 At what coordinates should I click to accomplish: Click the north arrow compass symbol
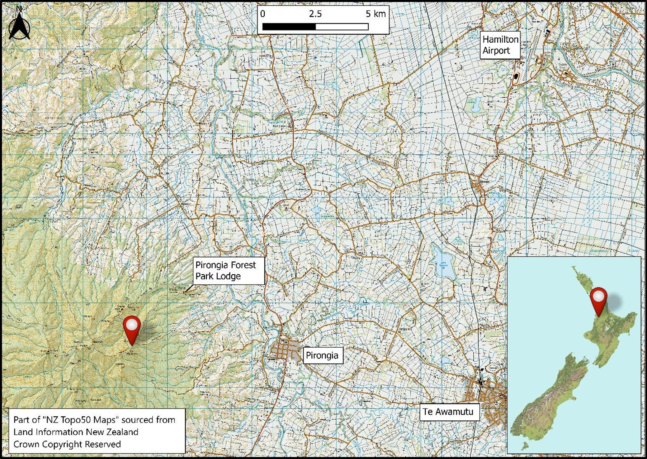click(19, 25)
